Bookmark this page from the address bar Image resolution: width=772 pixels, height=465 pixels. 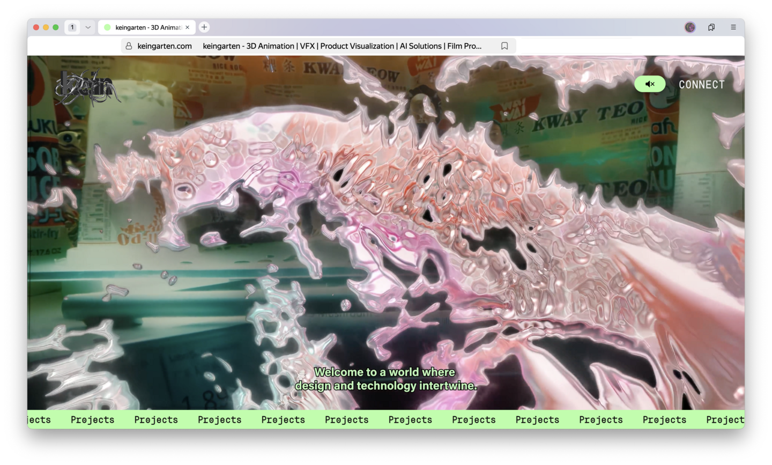(504, 46)
